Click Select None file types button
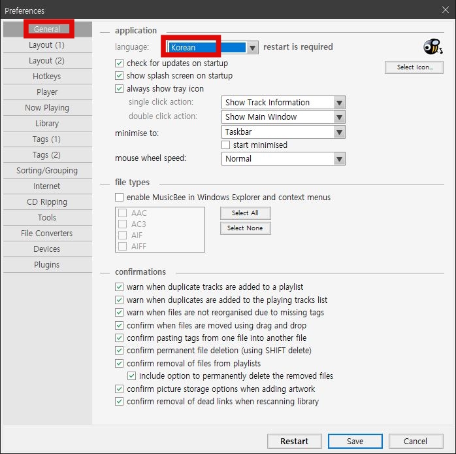Image resolution: width=456 pixels, height=454 pixels. 246,228
